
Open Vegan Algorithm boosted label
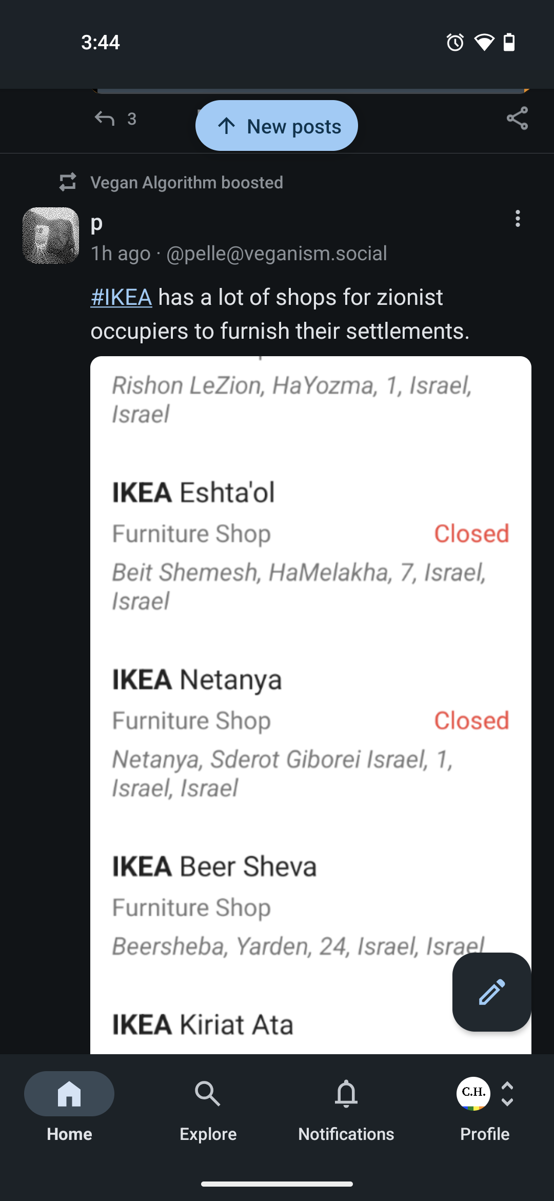point(187,182)
